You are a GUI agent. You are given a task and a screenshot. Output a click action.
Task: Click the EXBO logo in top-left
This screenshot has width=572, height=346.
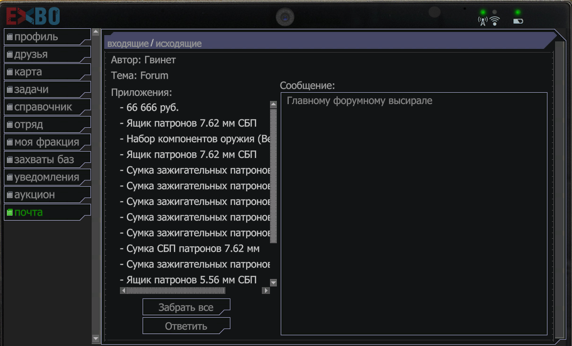[x=33, y=15]
